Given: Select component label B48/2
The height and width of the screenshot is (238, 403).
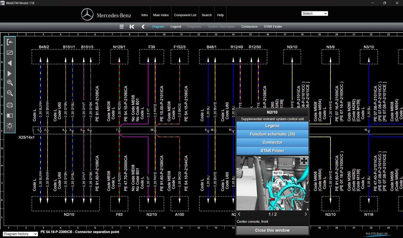Looking at the screenshot, I should tap(44, 47).
